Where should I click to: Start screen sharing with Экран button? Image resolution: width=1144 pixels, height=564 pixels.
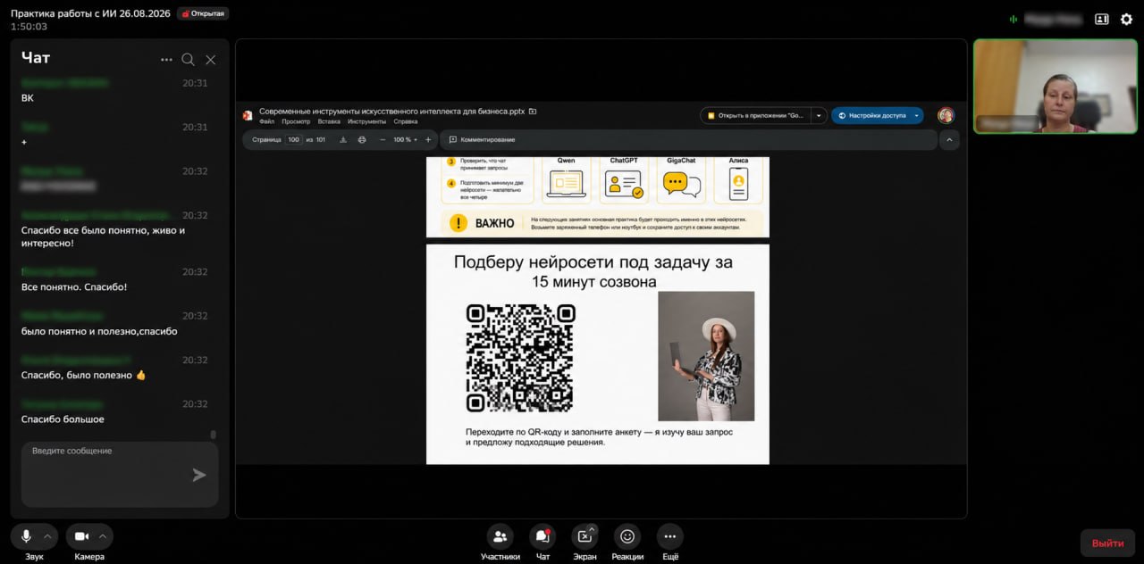tap(585, 542)
